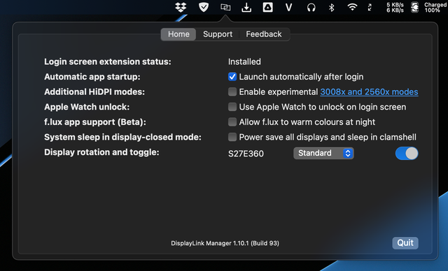
Task: Click the headphones menu bar icon
Action: (311, 8)
